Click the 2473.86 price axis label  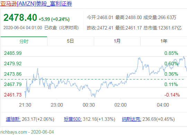(x=13, y=74)
